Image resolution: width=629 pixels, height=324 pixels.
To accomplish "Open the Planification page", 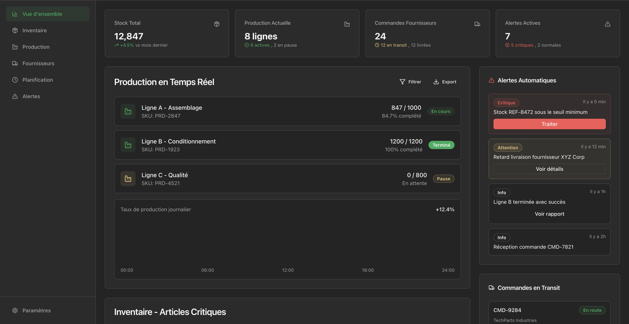I will coord(48,80).
